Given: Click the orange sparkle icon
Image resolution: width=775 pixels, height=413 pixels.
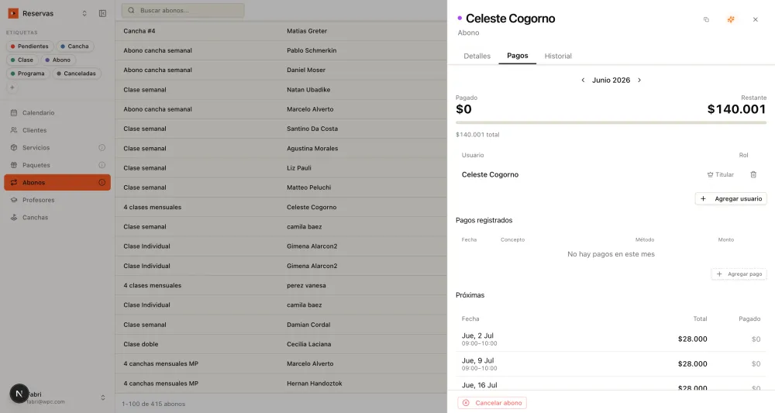Looking at the screenshot, I should tap(731, 19).
